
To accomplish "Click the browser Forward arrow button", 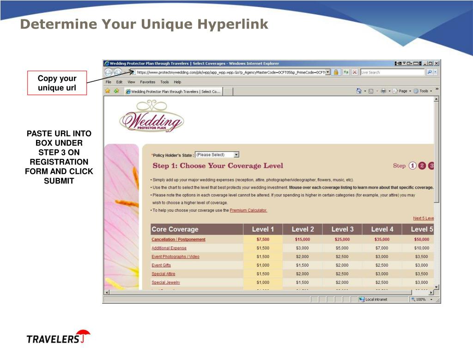I will 118,72.
